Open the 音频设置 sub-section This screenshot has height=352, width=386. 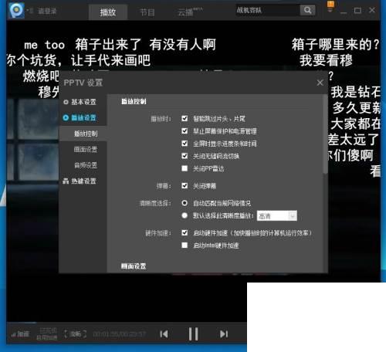click(x=86, y=165)
